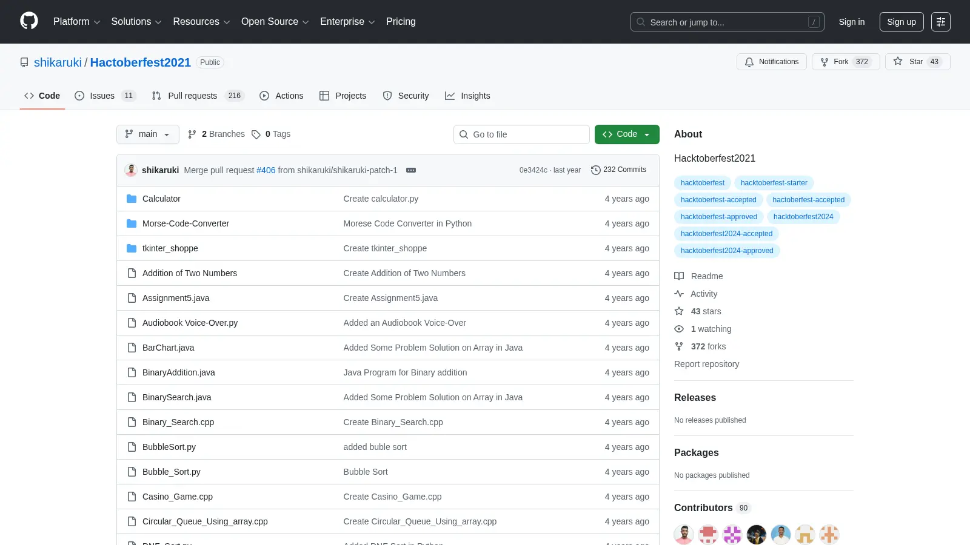
Task: Click the Sign up button
Action: click(x=901, y=22)
